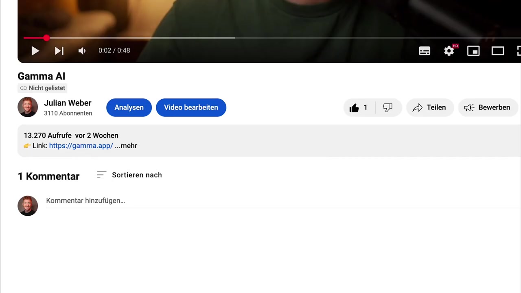Open the Sortieren nach dropdown

pyautogui.click(x=129, y=175)
